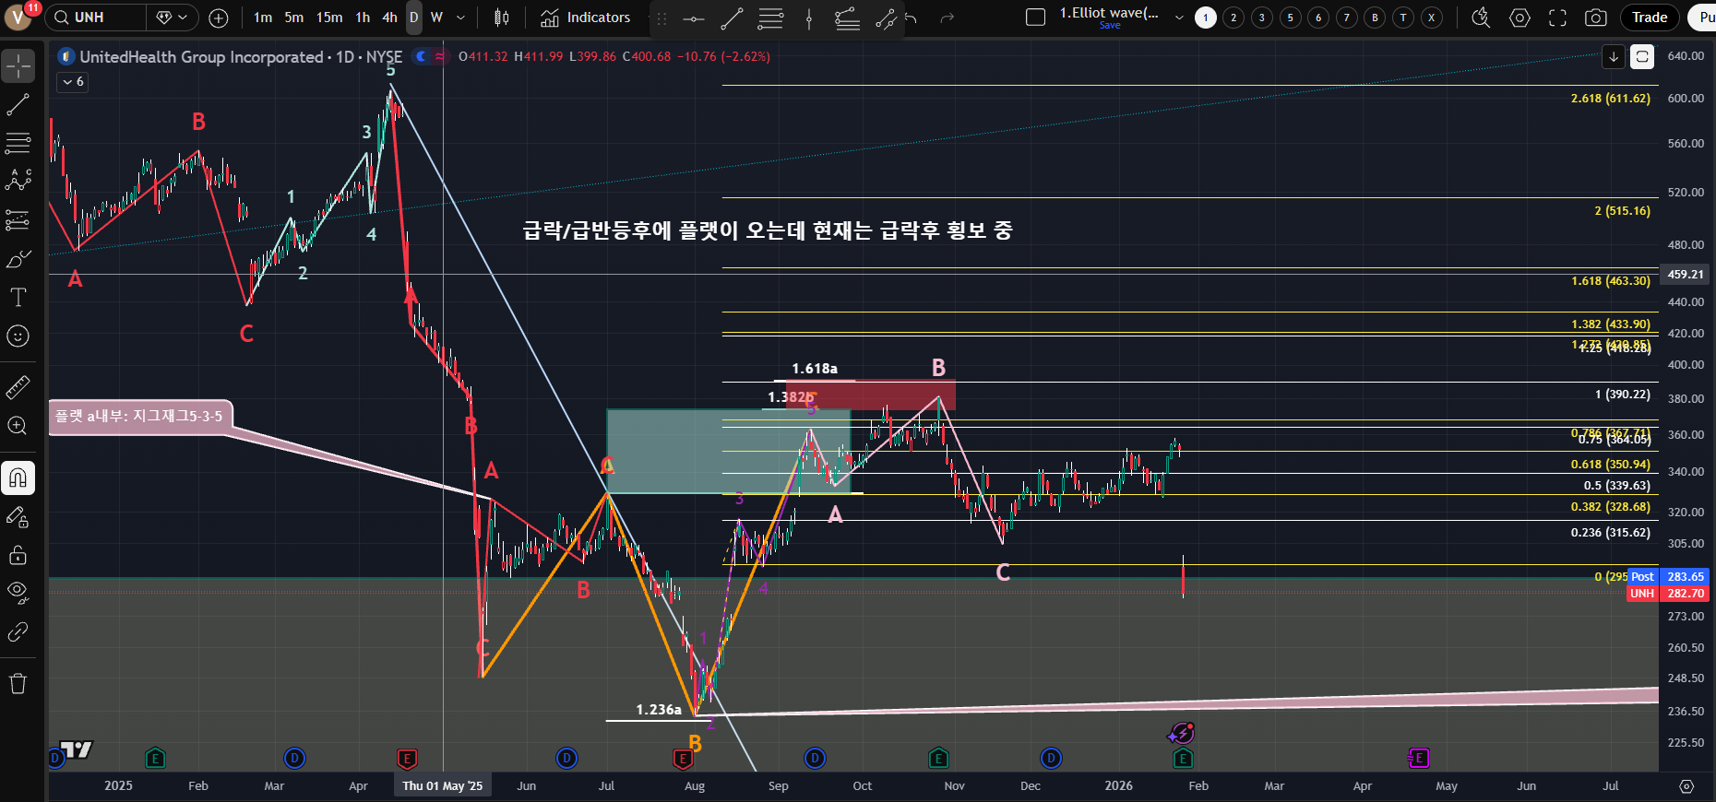Click the UNH symbol search field
1716x802 pixels.
click(x=97, y=18)
